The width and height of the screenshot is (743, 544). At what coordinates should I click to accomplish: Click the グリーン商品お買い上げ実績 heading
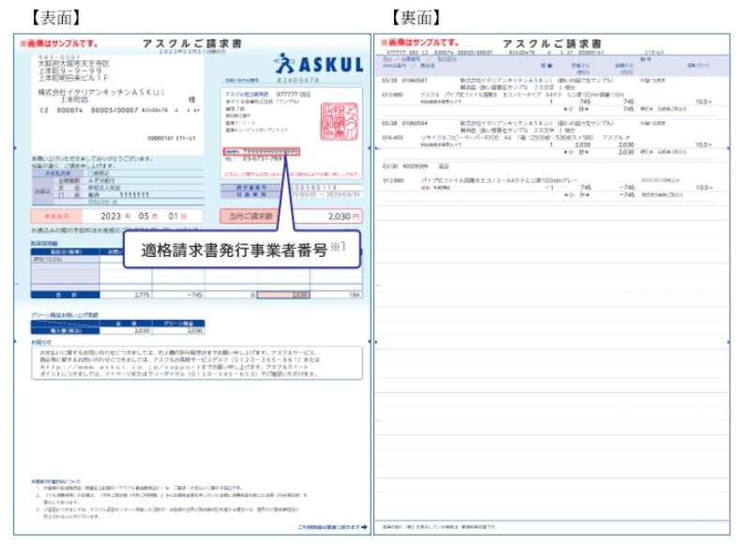point(65,315)
